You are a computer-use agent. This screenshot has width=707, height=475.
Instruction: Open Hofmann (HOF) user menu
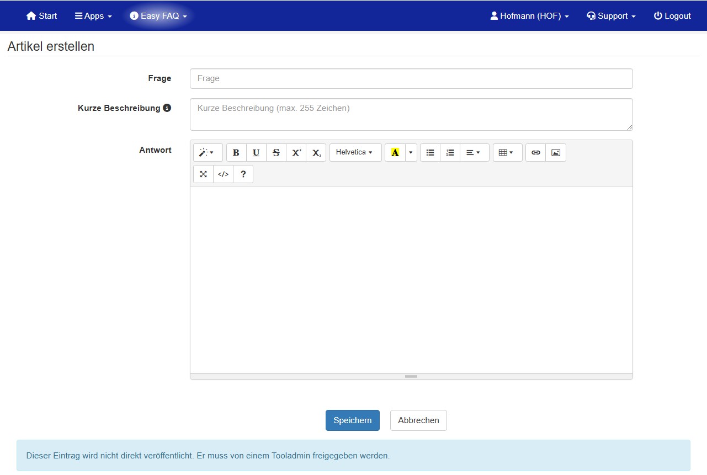pos(529,16)
